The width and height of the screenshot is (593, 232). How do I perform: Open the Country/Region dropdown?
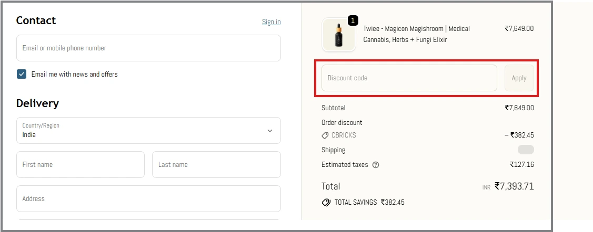click(148, 131)
